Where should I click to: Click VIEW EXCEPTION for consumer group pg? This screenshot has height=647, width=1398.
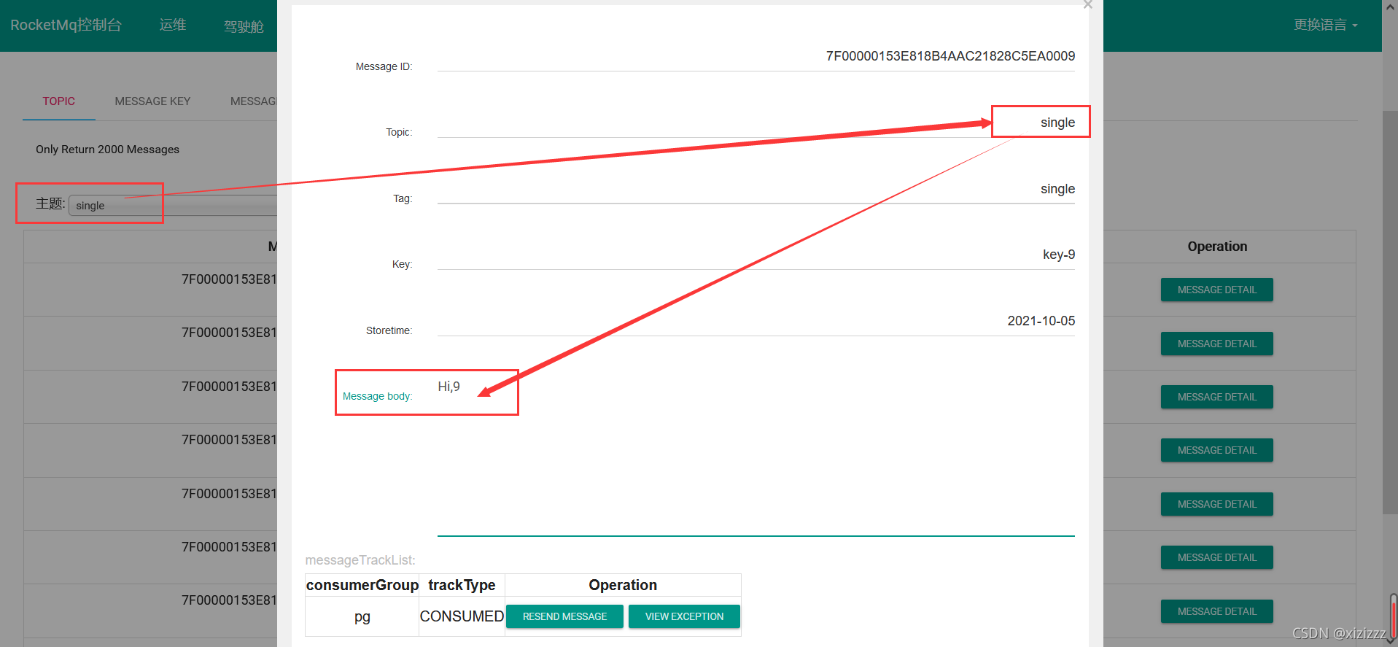click(684, 616)
